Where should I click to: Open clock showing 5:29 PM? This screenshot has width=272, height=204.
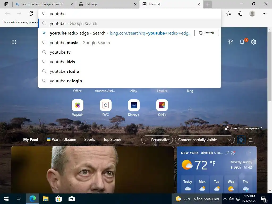tap(249, 199)
